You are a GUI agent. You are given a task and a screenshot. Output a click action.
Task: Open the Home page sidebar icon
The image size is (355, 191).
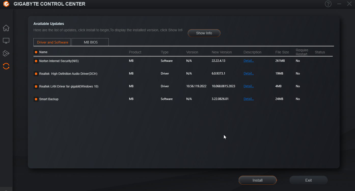click(6, 28)
